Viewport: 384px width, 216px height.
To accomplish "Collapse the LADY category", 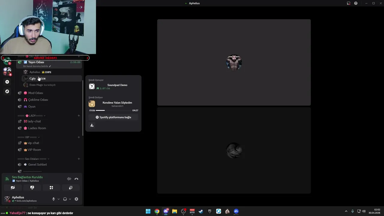I will click(31, 115).
